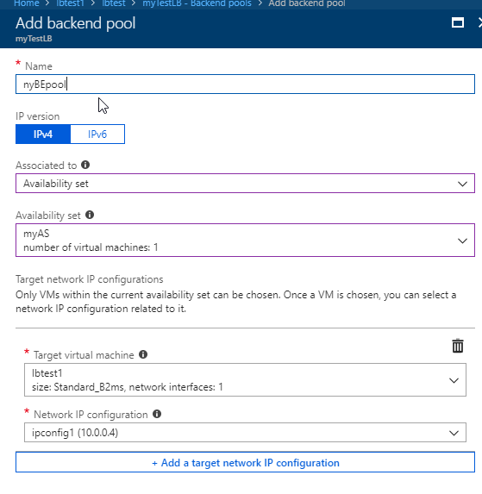Open the Target virtual machine lbtest1 dropdown
The height and width of the screenshot is (494, 482).
pyautogui.click(x=245, y=379)
